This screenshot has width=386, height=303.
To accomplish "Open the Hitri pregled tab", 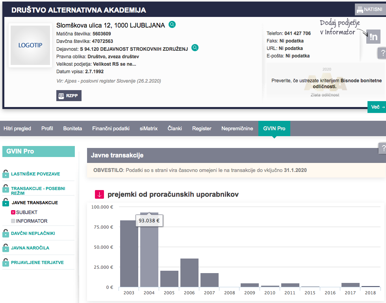I will click(17, 128).
